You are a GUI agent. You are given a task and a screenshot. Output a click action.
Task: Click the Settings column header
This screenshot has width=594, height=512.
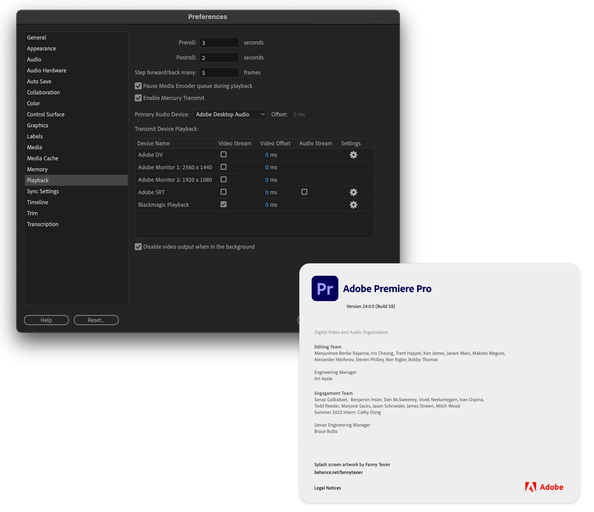click(x=353, y=144)
